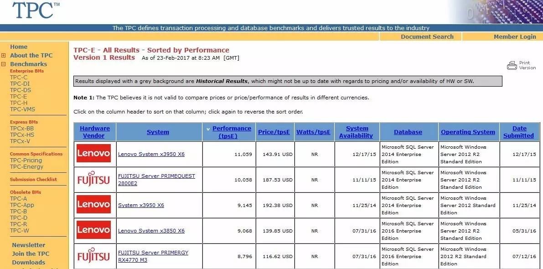Sort table by Hardware Vendor
Screen dimensions: 543x269
[94, 132]
